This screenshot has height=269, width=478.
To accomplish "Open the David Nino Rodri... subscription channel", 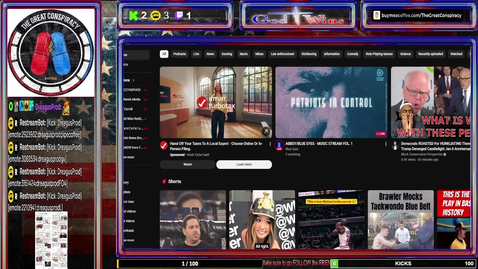I will [133, 119].
